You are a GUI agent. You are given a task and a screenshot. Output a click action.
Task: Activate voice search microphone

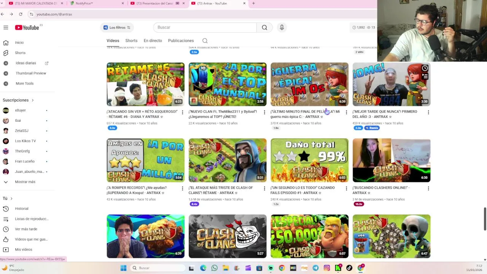coord(282,27)
